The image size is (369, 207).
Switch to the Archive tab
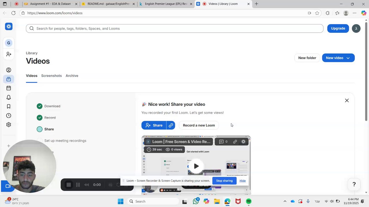[x=72, y=76]
